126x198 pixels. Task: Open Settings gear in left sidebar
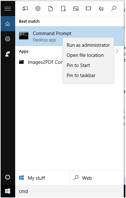click(8, 39)
